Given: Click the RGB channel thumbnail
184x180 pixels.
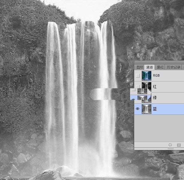Looking at the screenshot, I should [147, 76].
